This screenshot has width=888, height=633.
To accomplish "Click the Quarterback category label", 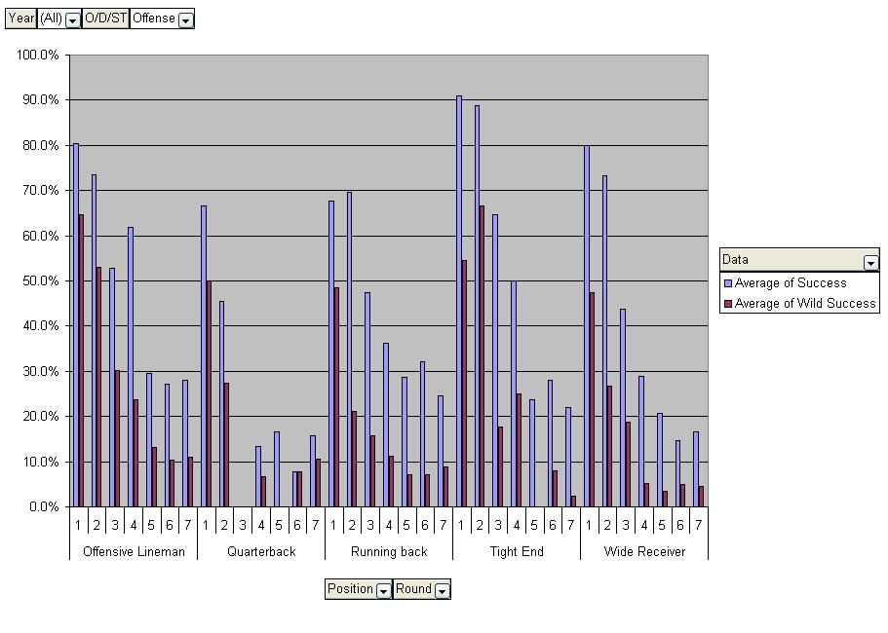I will [x=261, y=551].
